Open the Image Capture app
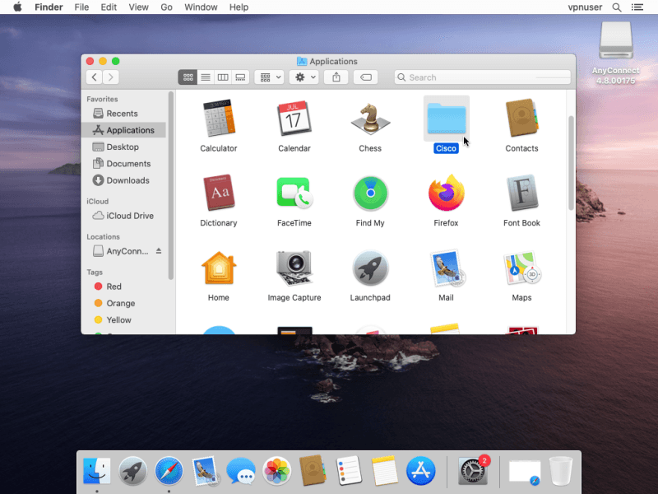658x494 pixels. (x=294, y=268)
